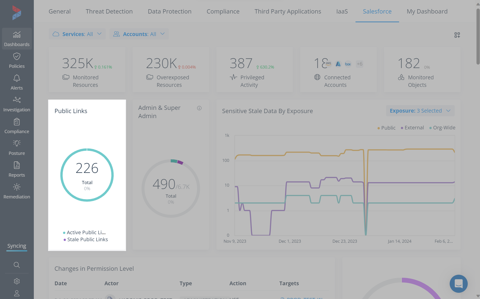Open the Policies shield icon
Screen dimensions: 480x299
coord(17,57)
